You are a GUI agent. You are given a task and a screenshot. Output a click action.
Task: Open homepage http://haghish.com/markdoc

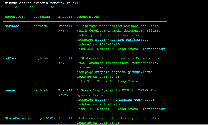122,40
